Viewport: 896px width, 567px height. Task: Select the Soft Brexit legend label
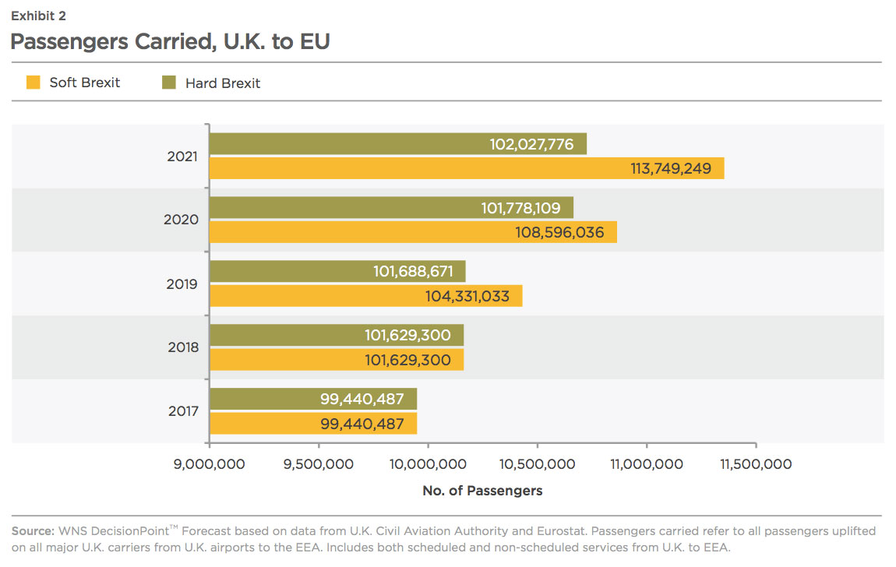85,83
